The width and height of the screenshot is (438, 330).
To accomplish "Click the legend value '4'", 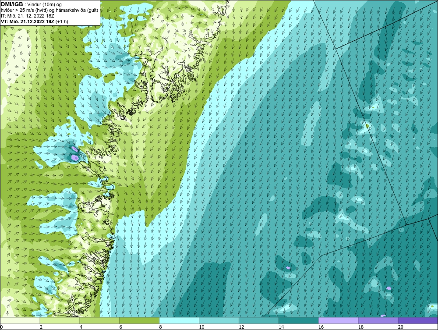I will pos(81,327).
